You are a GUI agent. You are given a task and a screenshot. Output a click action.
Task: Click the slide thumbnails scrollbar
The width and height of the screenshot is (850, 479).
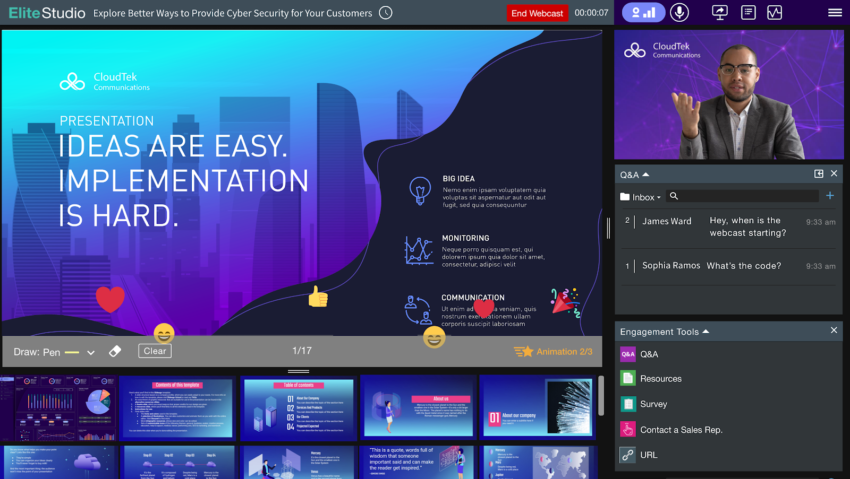coord(601,395)
